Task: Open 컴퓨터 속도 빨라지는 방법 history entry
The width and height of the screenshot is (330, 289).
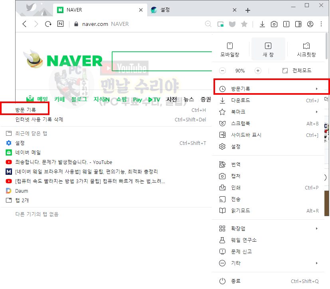Action: point(106,181)
